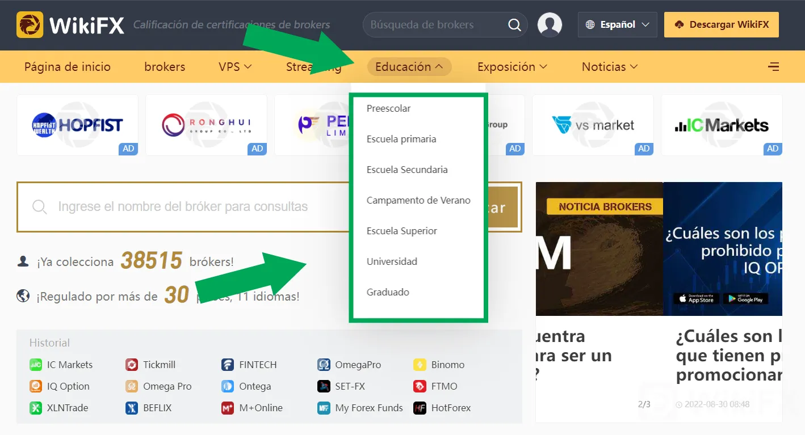Open the HOPFIST ad banner
The image size is (805, 435).
[78, 125]
